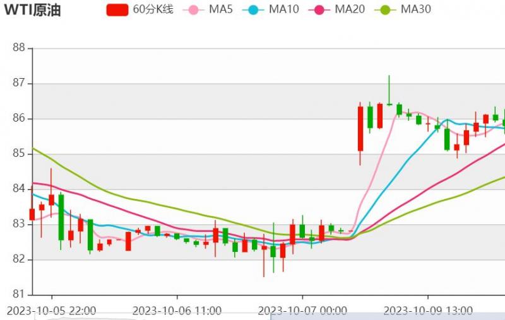505x320 pixels.
Task: Select the 2023-10-06 11:00 time label
Action: click(177, 311)
